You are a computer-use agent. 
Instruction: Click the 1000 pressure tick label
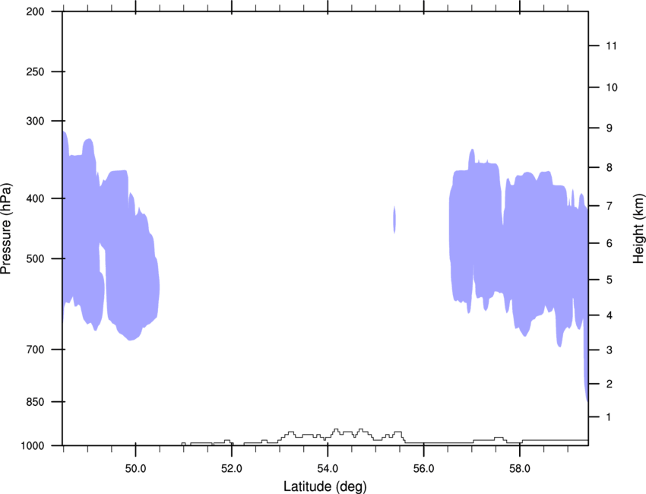[x=32, y=446]
